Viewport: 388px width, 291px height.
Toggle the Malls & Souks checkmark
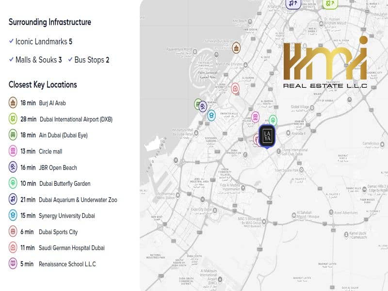click(11, 59)
